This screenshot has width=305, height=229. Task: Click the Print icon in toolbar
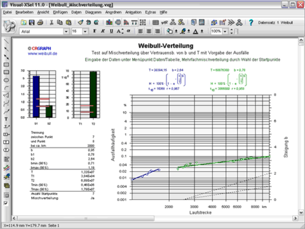40,22
